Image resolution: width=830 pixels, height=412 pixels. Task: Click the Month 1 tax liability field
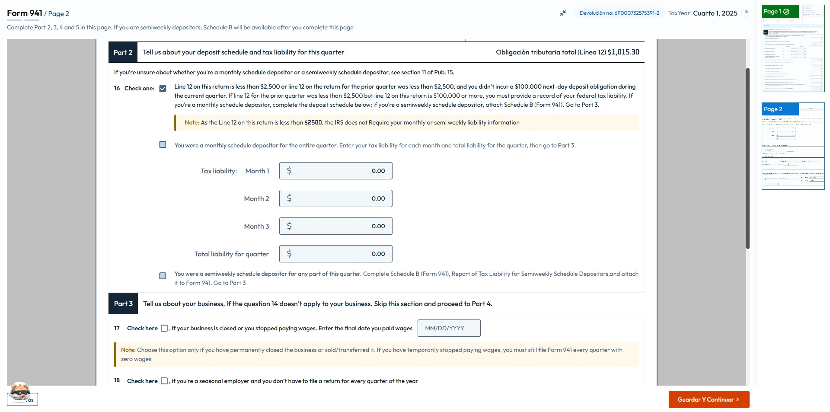(336, 171)
